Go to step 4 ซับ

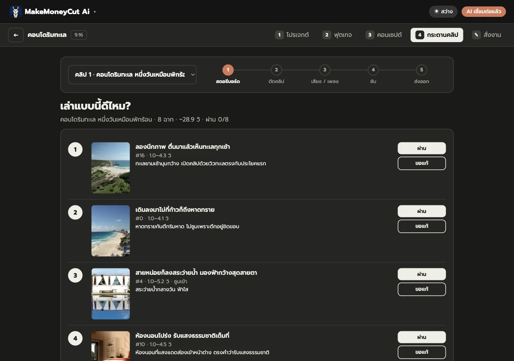[x=373, y=75]
